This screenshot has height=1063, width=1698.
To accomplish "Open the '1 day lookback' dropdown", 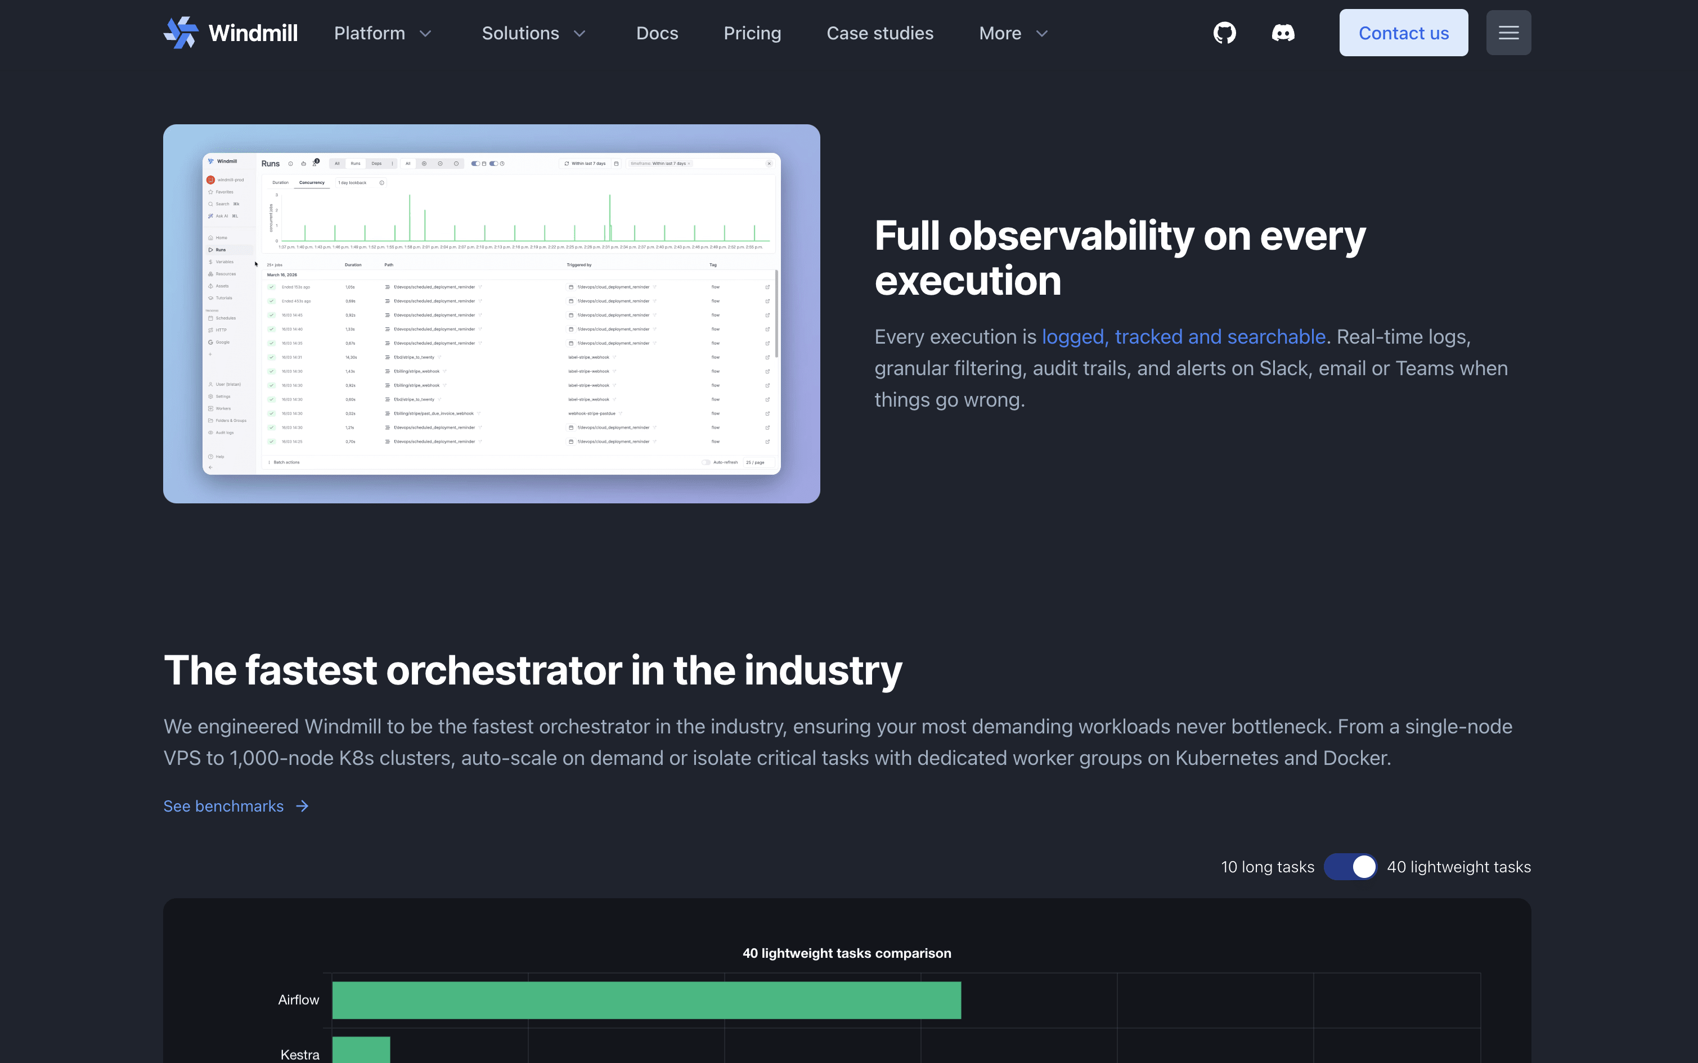I will point(361,183).
